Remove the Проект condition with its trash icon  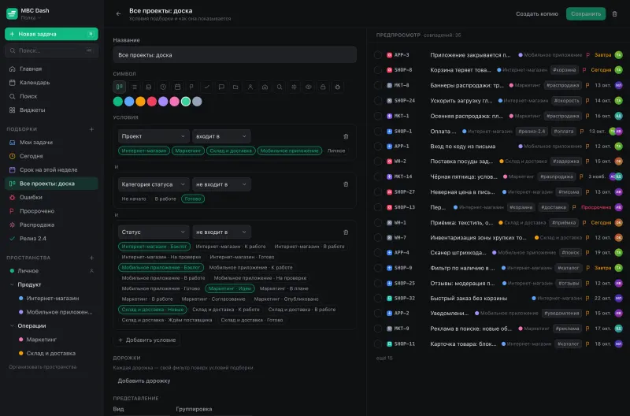(x=346, y=136)
